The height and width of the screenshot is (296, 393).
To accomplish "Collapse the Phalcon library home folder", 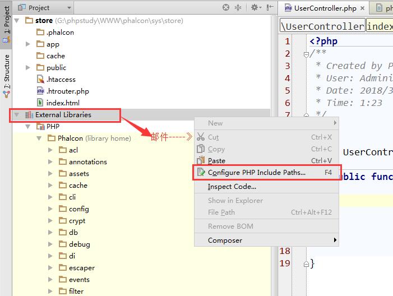I will (39, 138).
